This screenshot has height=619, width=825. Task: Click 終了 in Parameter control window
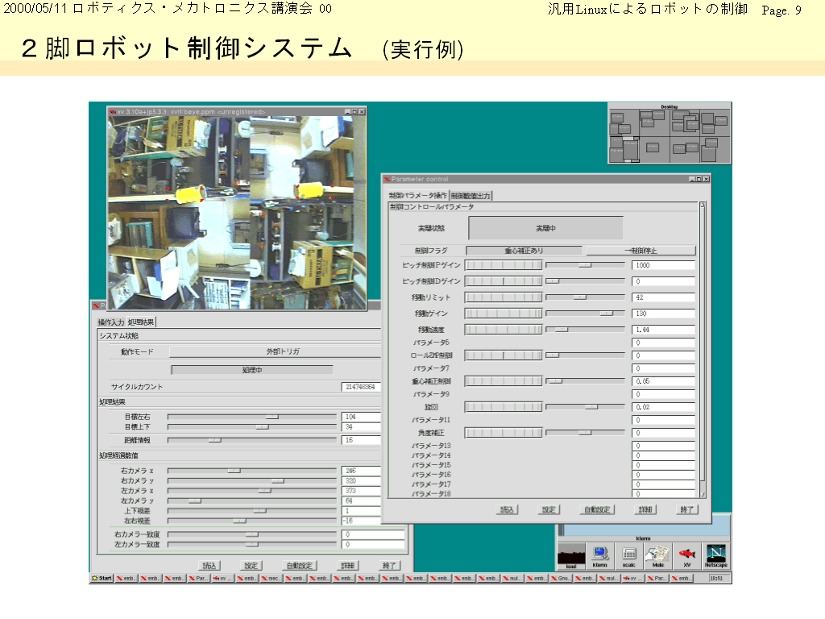click(x=686, y=509)
